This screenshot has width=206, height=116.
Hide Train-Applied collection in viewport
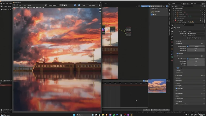202,20
